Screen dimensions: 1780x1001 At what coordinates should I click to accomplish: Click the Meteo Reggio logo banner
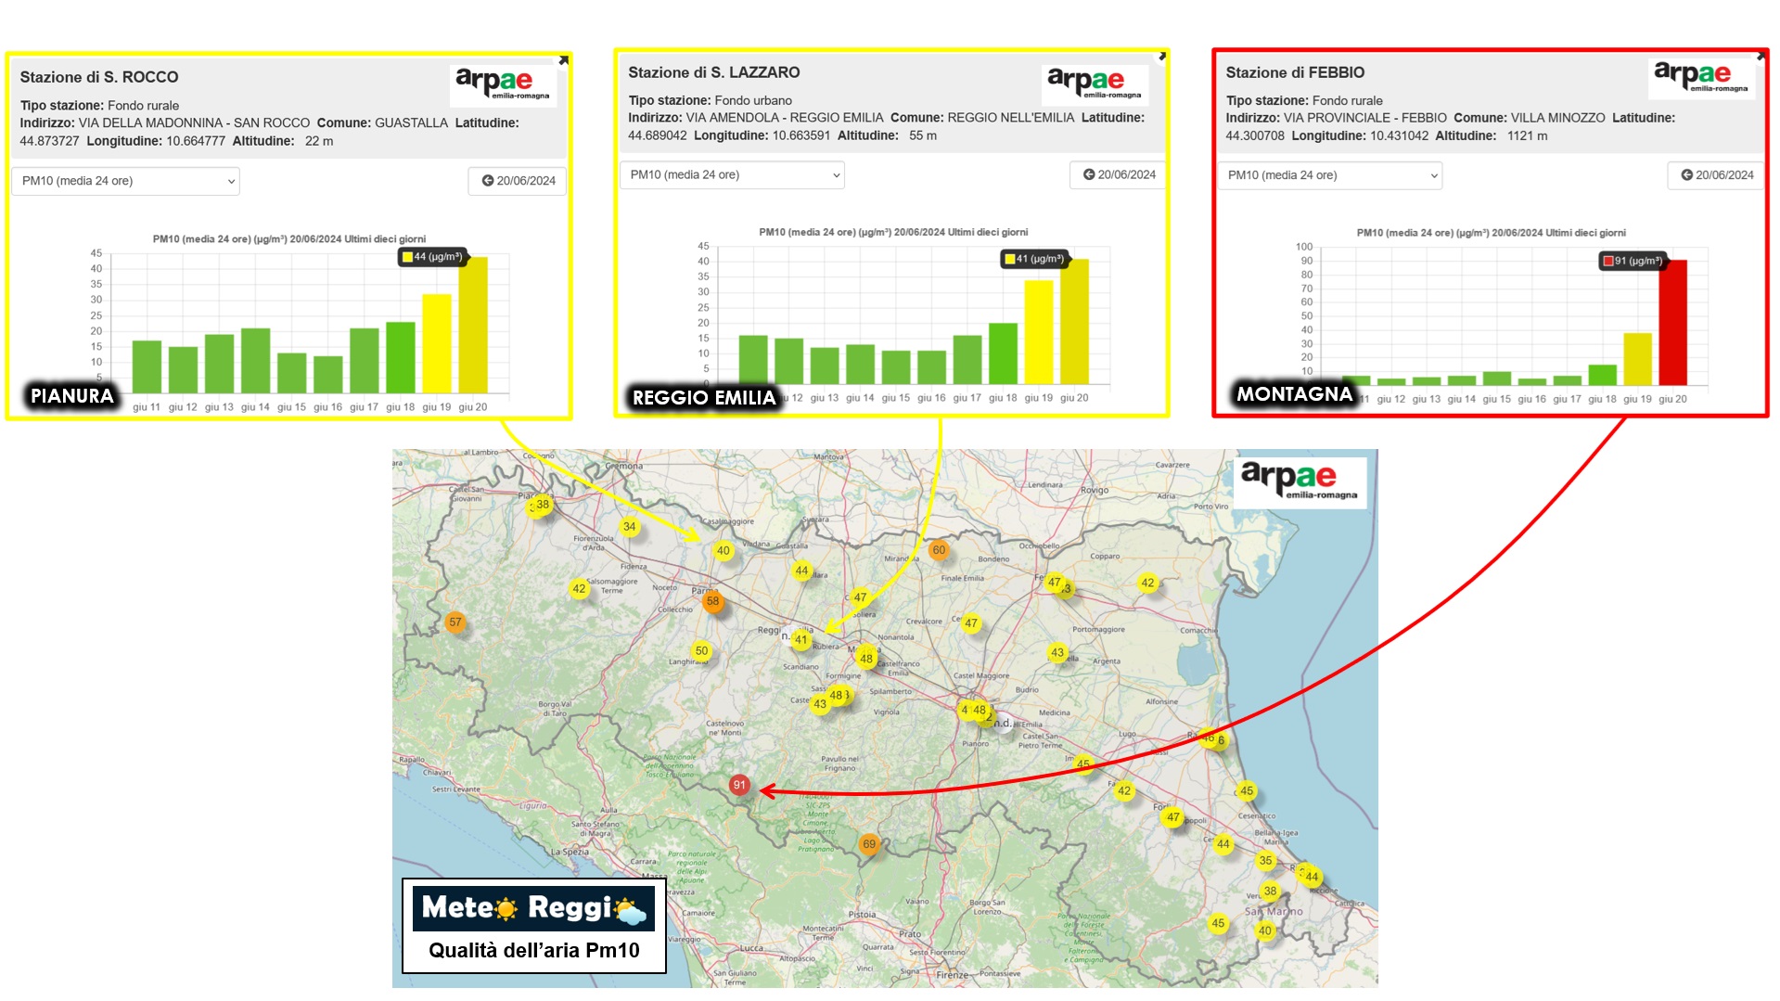point(533,907)
